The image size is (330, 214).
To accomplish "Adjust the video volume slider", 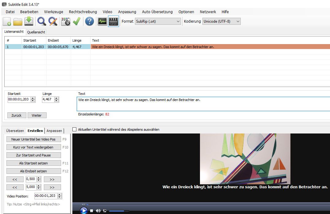I will [119, 211].
